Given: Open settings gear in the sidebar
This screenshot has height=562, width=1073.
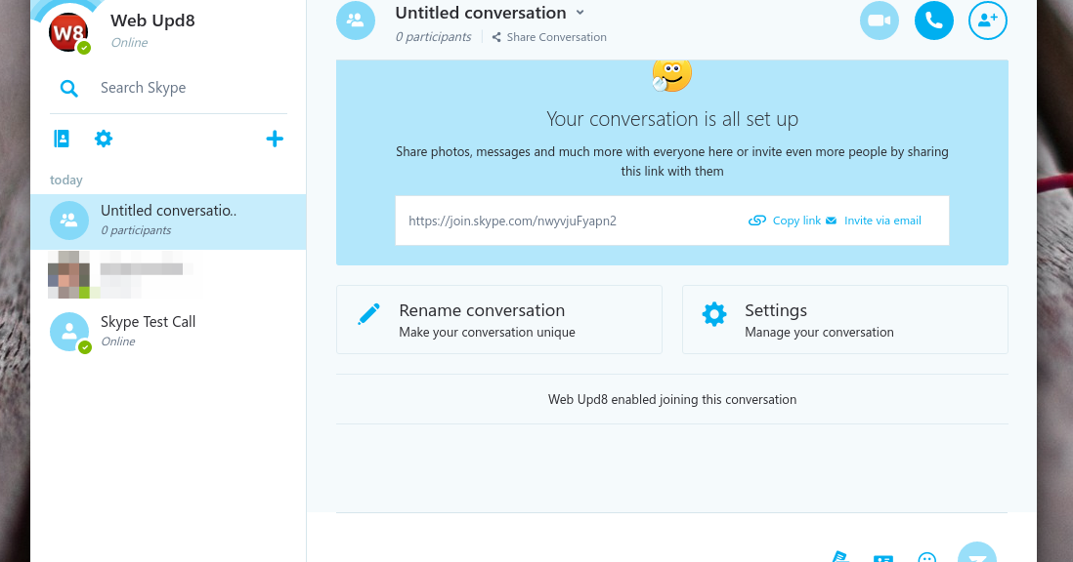Looking at the screenshot, I should 104,139.
